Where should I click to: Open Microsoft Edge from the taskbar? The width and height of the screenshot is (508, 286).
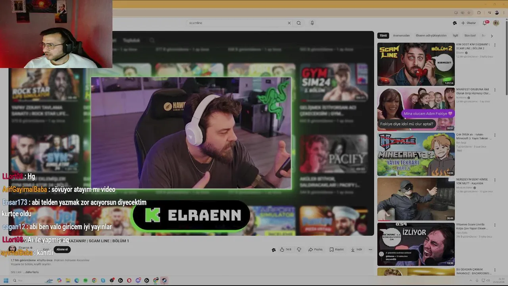click(x=77, y=280)
